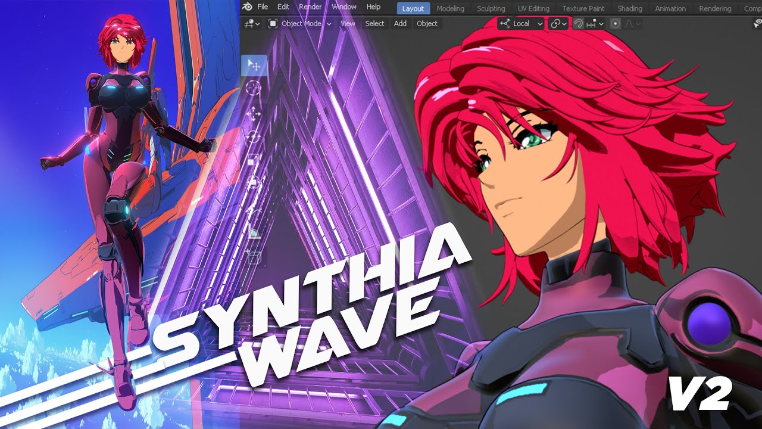The width and height of the screenshot is (762, 429).
Task: Select the Add Cube tool
Action: click(254, 257)
